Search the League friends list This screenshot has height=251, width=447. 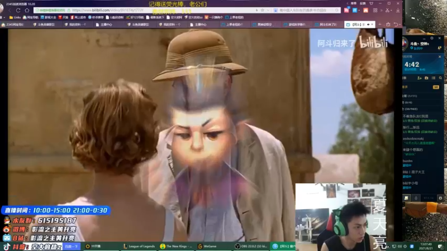(440, 78)
